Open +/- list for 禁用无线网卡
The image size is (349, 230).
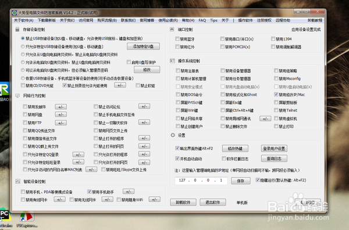(x=107, y=200)
